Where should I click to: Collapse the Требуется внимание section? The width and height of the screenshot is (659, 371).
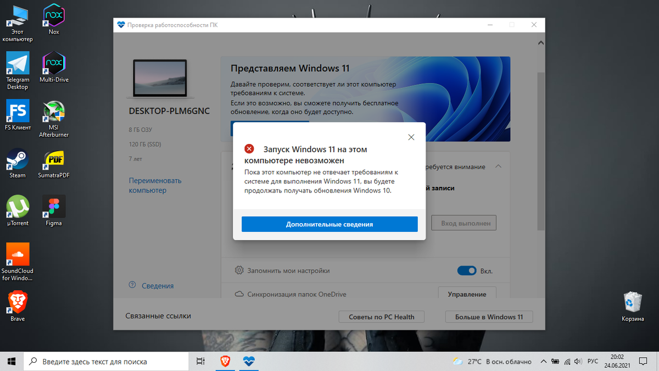(x=498, y=166)
